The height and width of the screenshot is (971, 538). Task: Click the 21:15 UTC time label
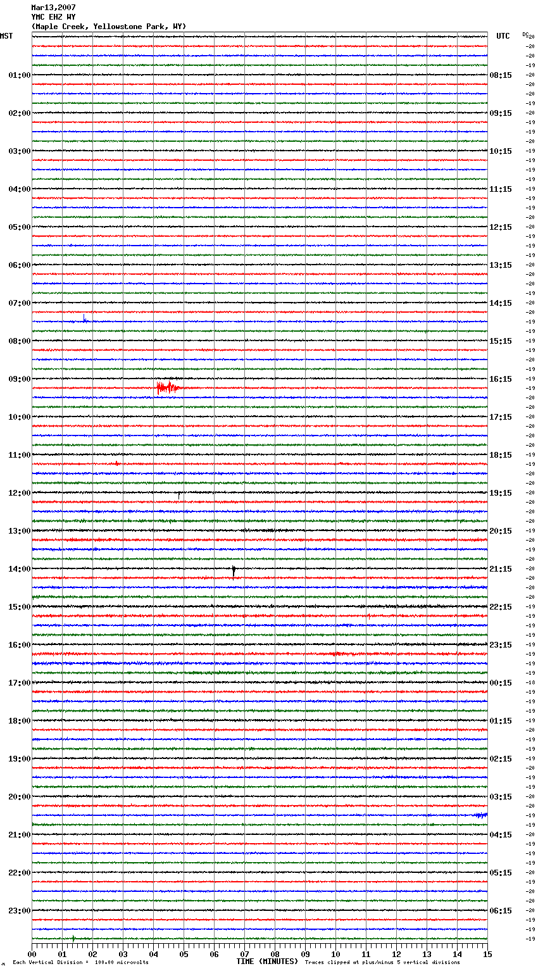pos(501,569)
